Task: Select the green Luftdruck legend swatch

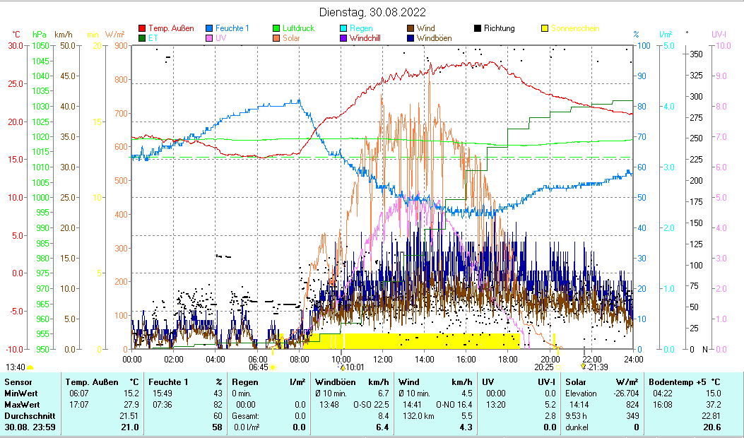Action: tap(276, 28)
